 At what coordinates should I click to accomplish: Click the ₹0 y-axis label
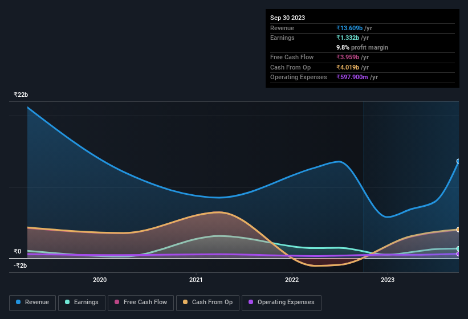point(17,251)
